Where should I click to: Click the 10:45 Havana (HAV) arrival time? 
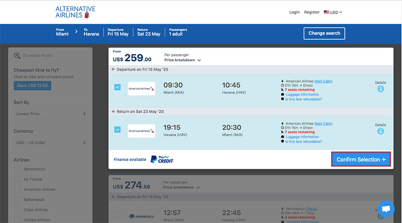tap(234, 88)
